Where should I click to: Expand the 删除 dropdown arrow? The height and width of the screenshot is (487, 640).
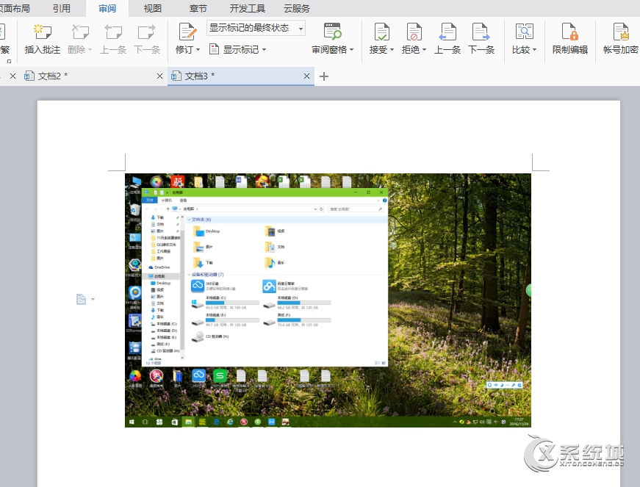90,50
